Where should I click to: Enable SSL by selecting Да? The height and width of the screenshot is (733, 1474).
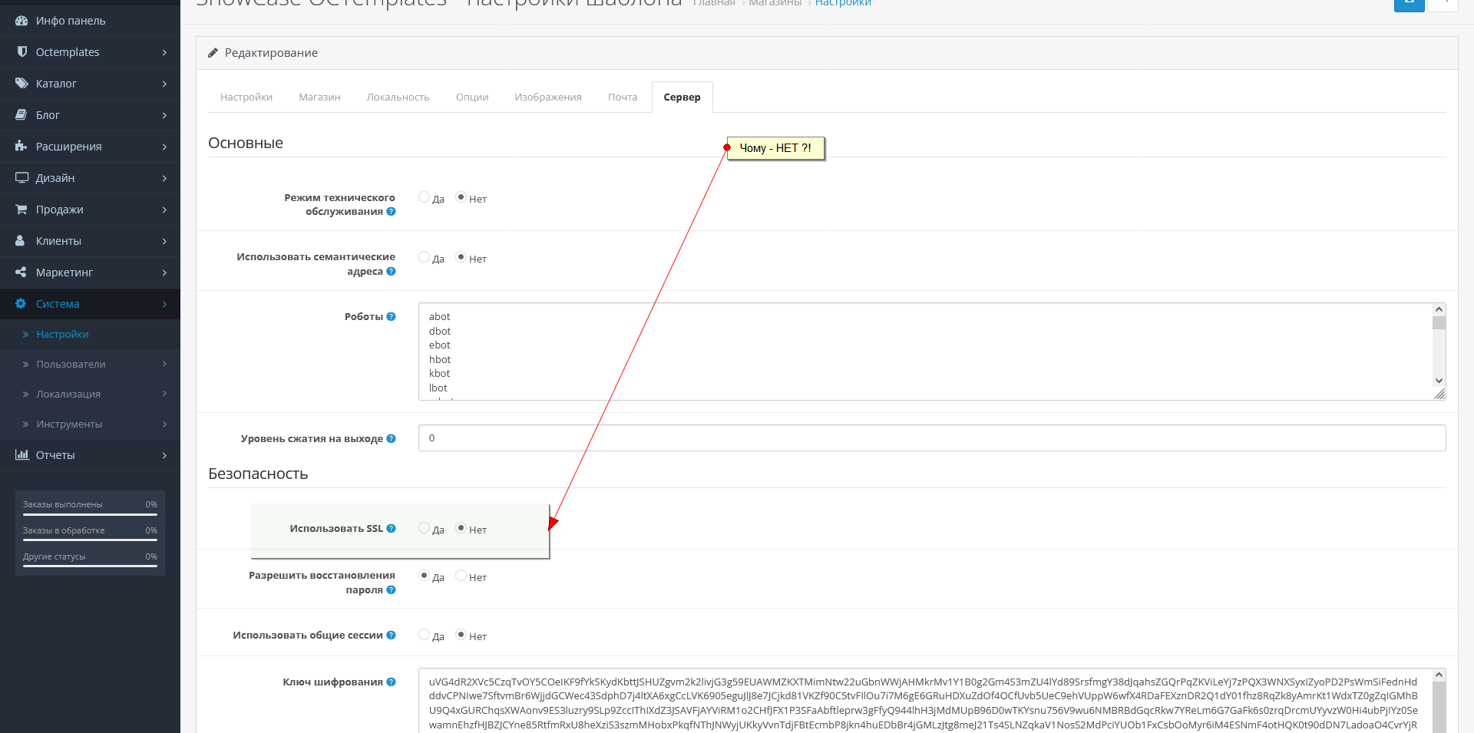(424, 528)
